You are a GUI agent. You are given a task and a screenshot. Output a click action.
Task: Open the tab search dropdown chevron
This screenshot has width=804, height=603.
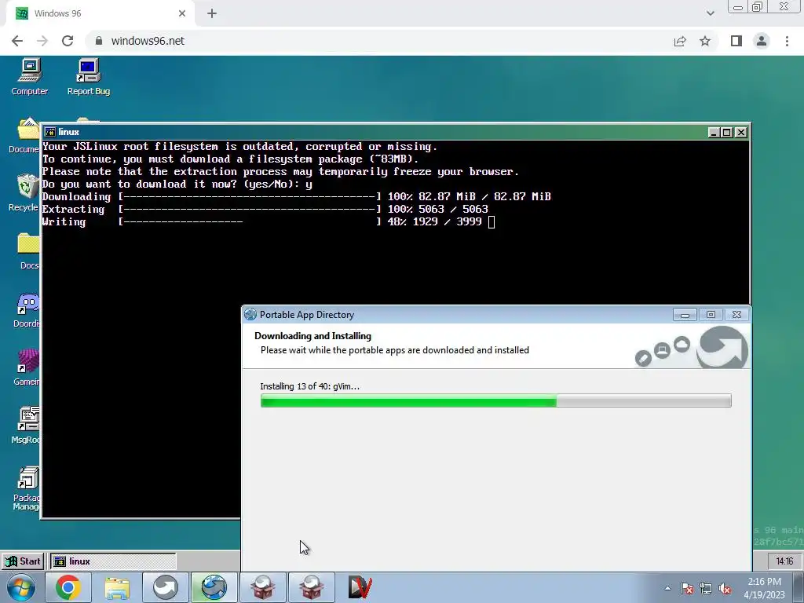coord(710,13)
